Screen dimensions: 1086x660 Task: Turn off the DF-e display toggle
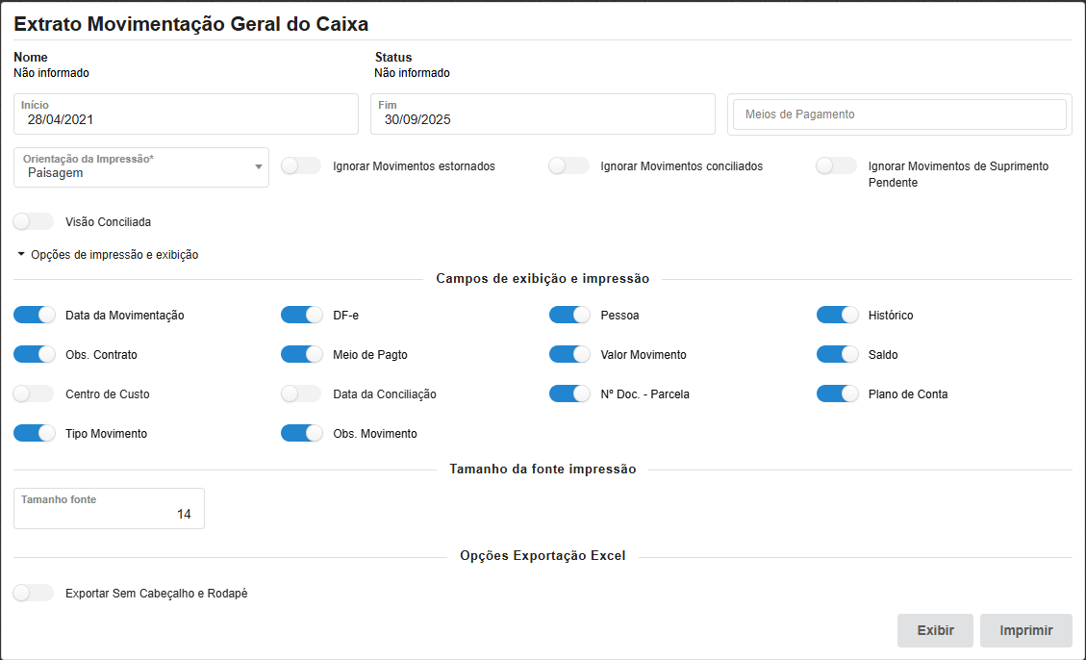pyautogui.click(x=301, y=316)
